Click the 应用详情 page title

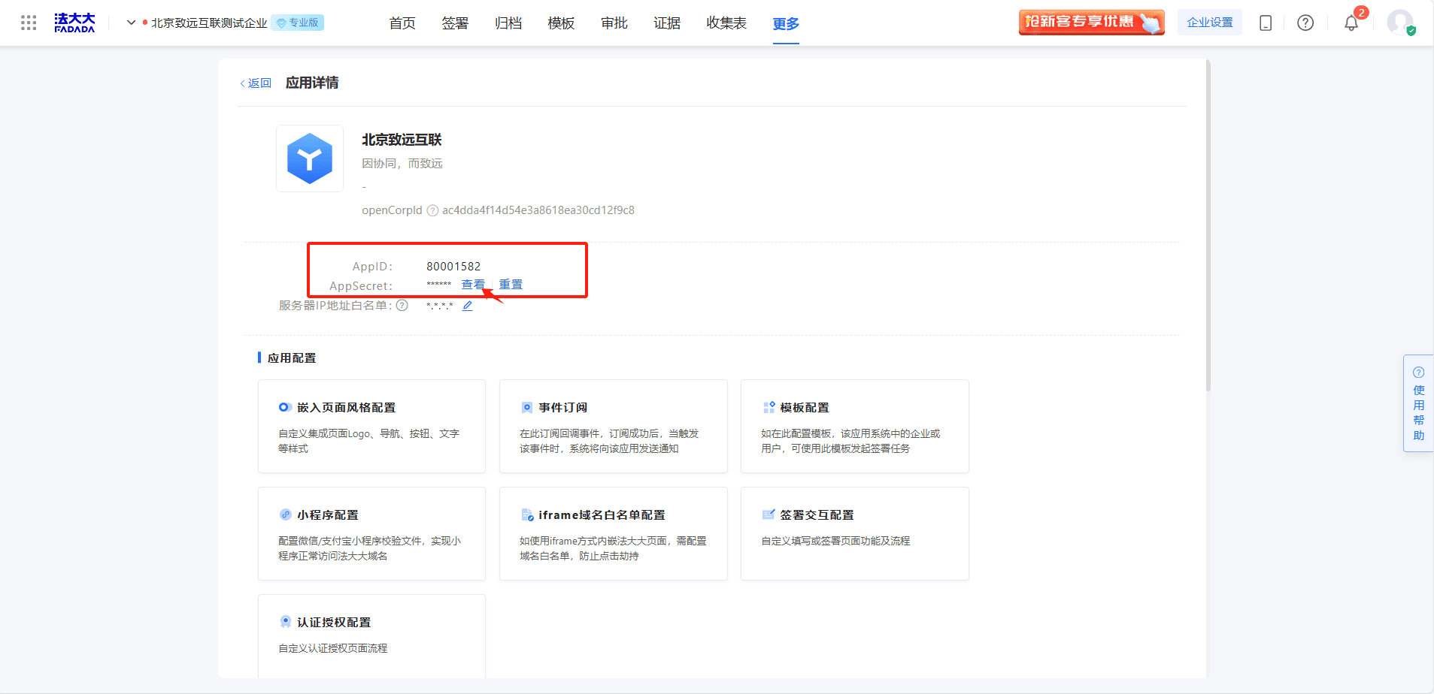click(x=312, y=83)
